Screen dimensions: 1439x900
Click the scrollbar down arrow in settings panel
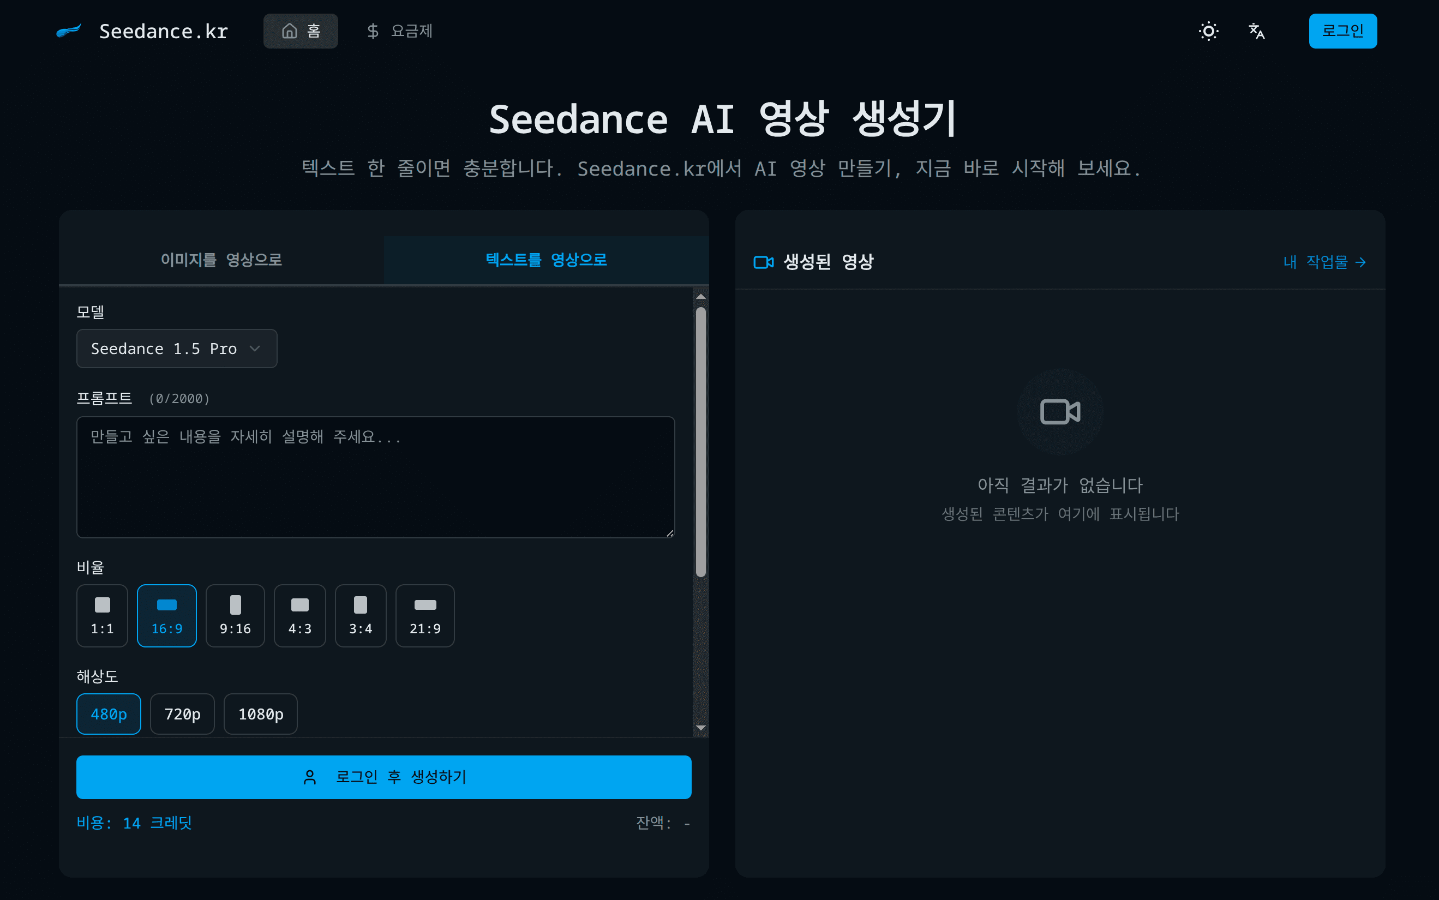click(700, 728)
